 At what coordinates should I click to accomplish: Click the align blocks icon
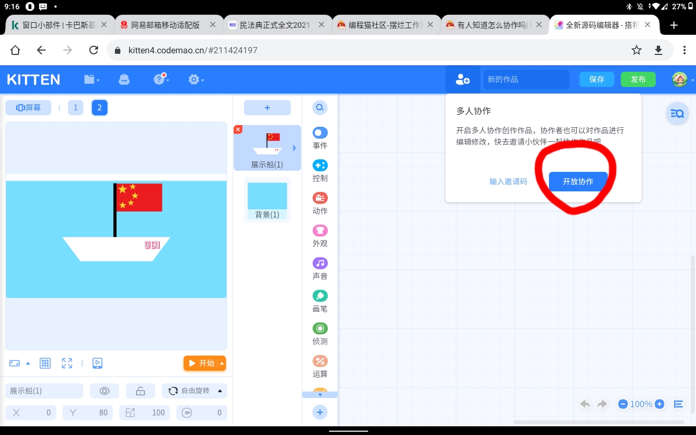(x=679, y=404)
